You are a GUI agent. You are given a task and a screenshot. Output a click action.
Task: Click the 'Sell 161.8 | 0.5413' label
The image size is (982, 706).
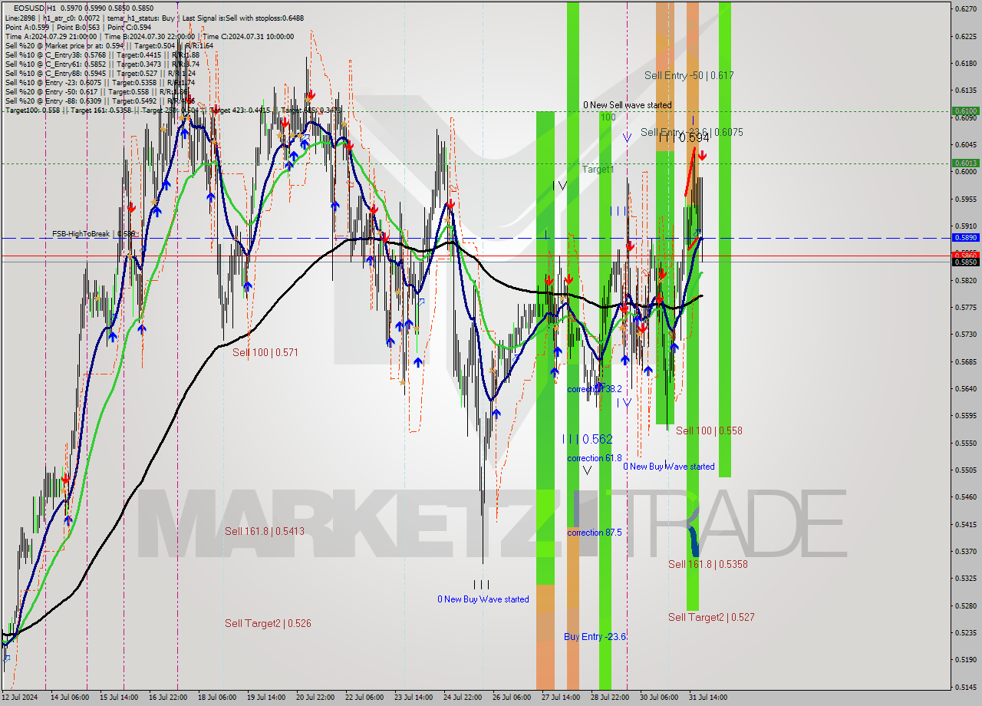point(265,531)
